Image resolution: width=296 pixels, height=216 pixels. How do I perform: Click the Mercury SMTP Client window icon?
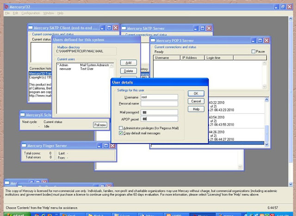[x=31, y=28]
